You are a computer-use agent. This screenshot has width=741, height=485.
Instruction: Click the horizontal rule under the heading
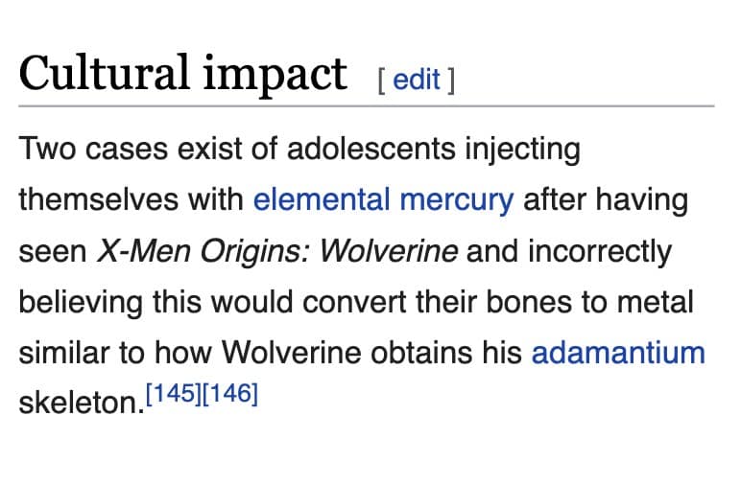(x=367, y=105)
